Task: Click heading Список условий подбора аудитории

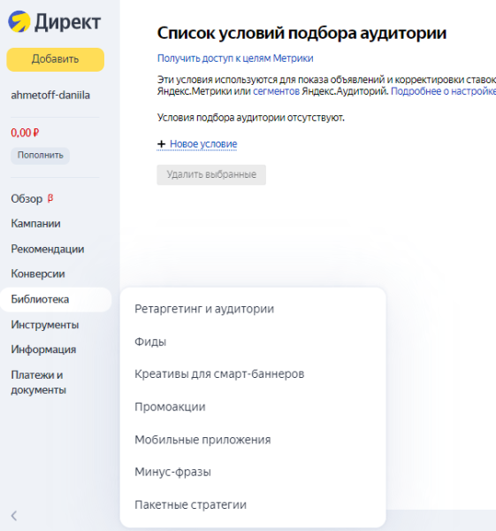Action: point(301,34)
